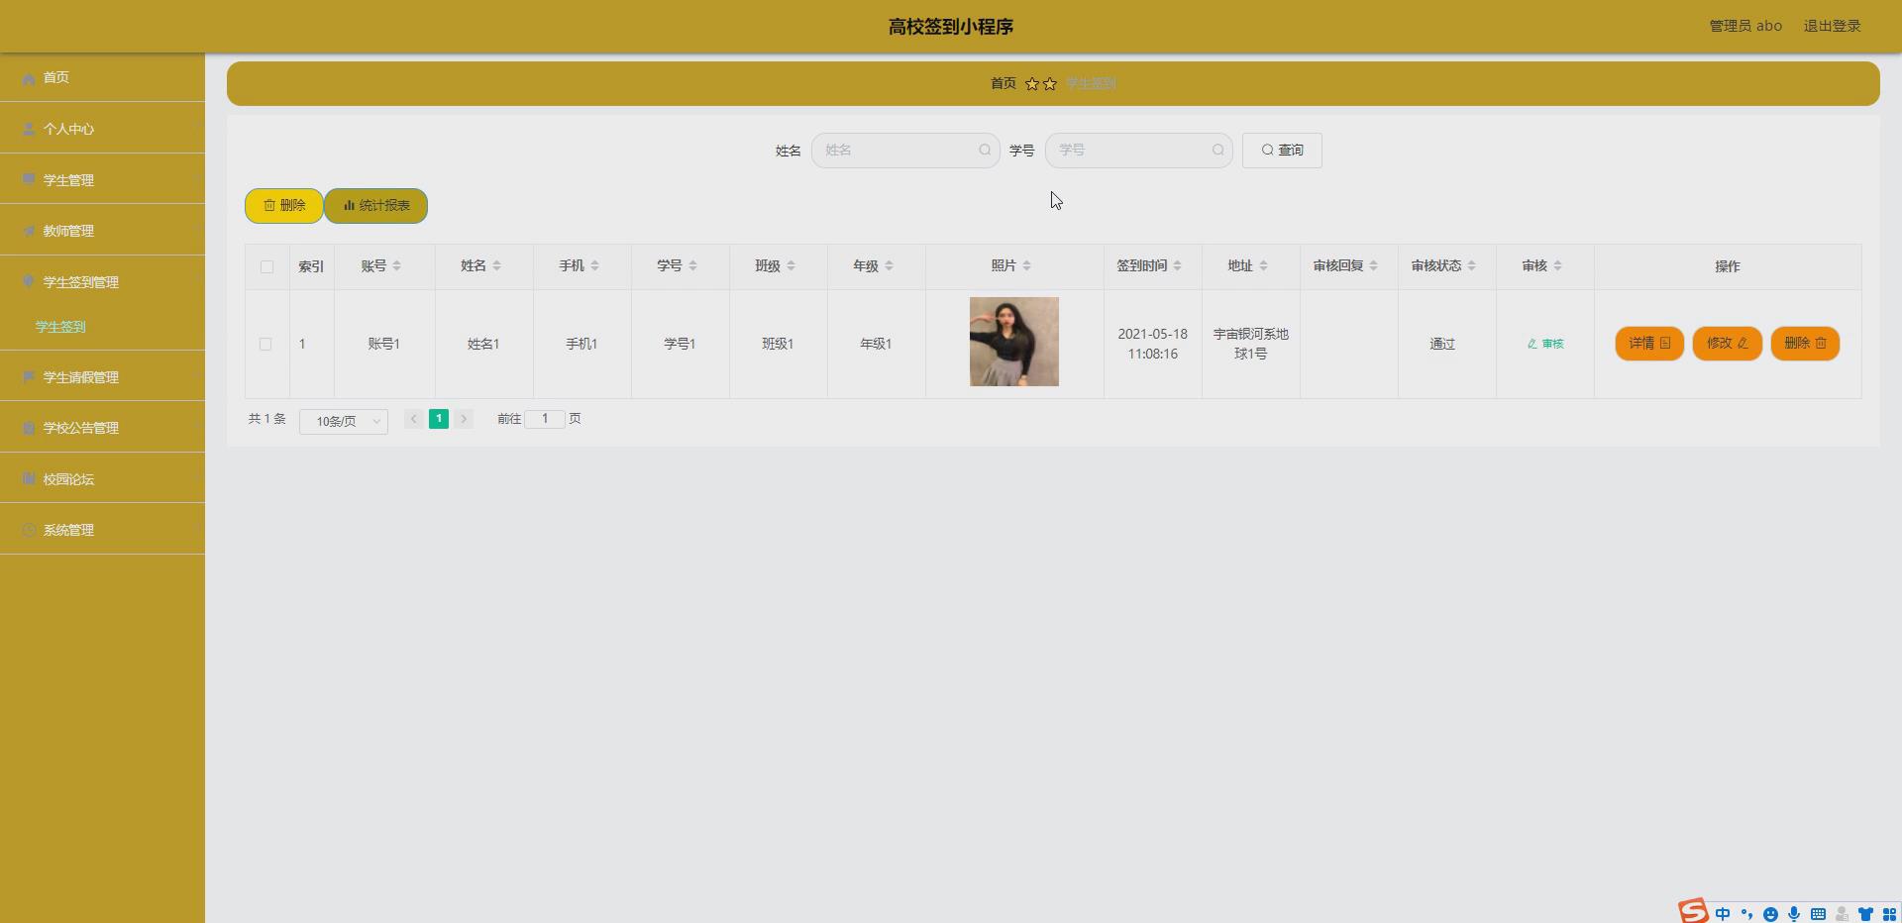Open 首页 in the sidebar

[x=102, y=77]
